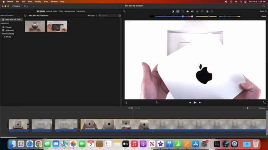Open Noise Reduction and Equalizer tool
The image size is (268, 150).
(x=197, y=11)
